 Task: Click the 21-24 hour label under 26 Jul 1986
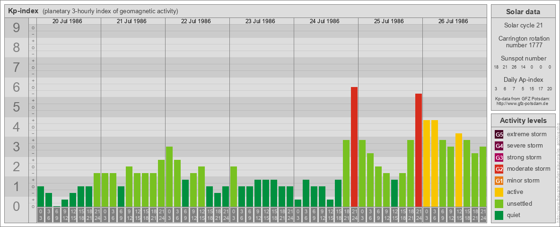[x=483, y=215]
